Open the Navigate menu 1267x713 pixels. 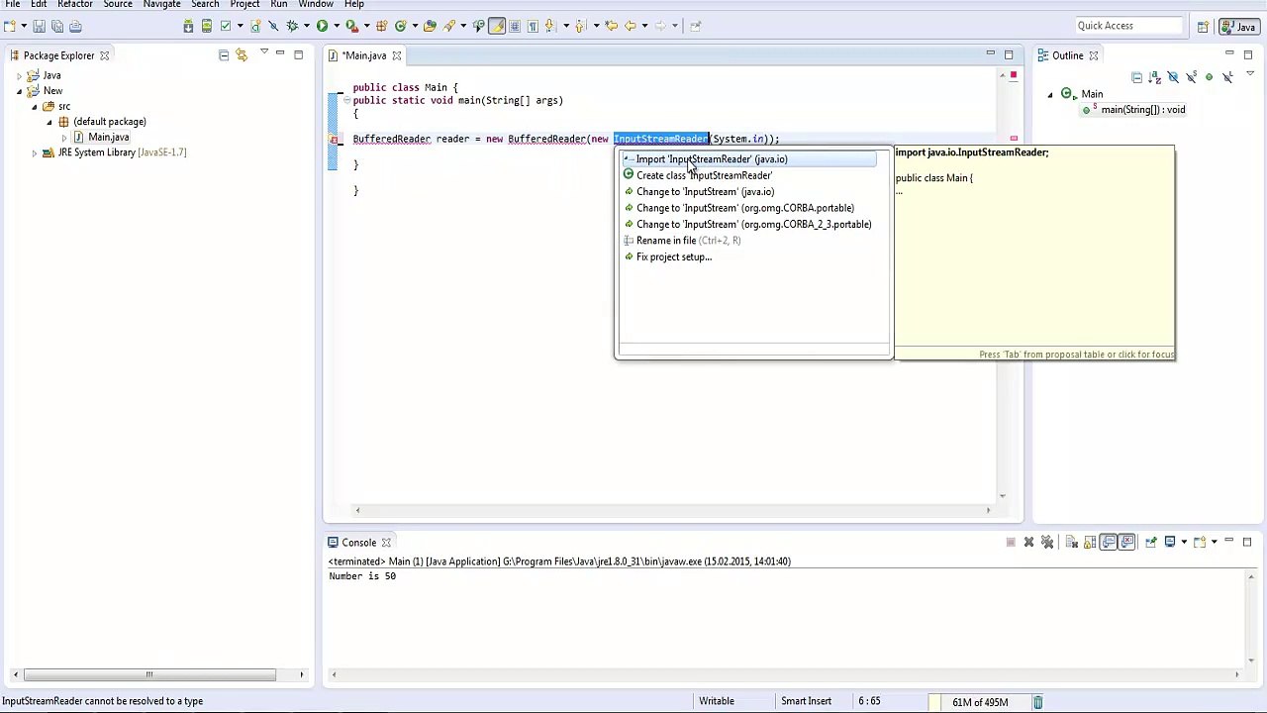[161, 5]
